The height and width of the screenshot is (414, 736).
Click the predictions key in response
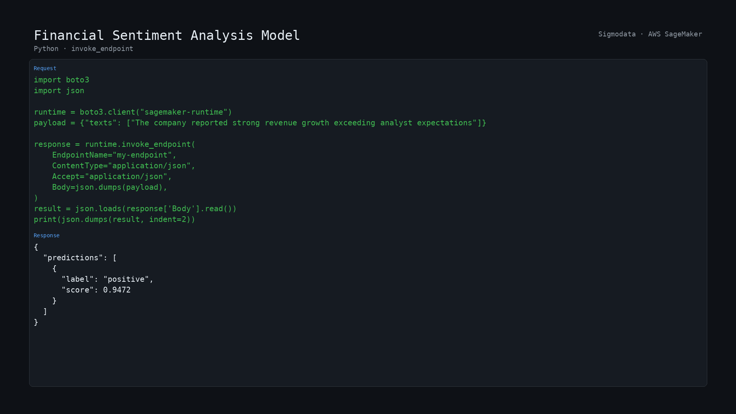(73, 258)
